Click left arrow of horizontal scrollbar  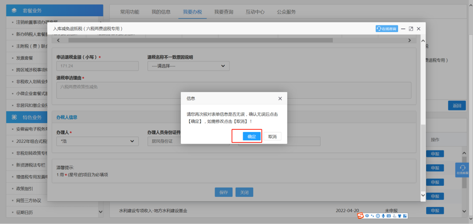[59, 40]
